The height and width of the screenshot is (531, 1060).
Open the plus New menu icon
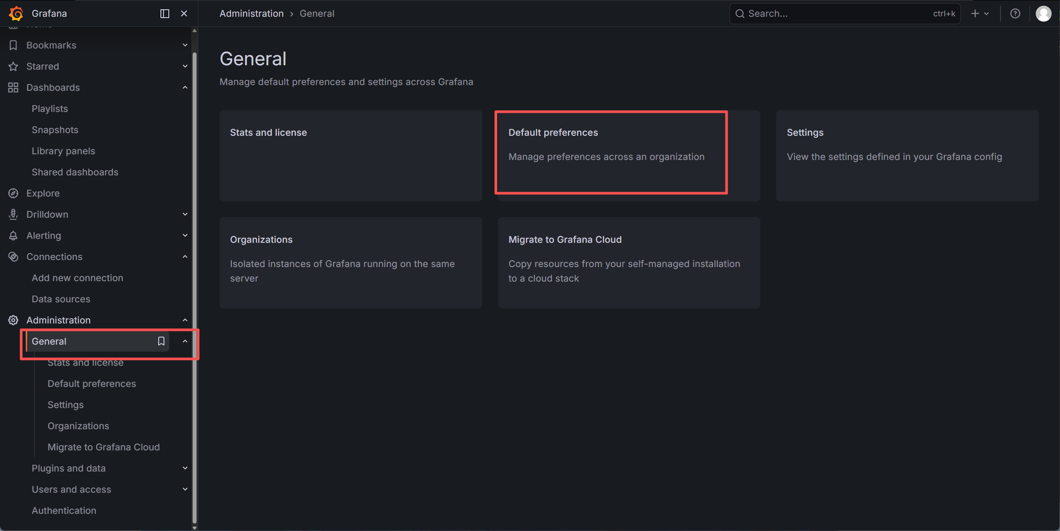pos(975,14)
